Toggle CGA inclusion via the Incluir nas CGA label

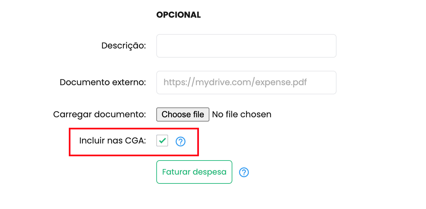112,141
